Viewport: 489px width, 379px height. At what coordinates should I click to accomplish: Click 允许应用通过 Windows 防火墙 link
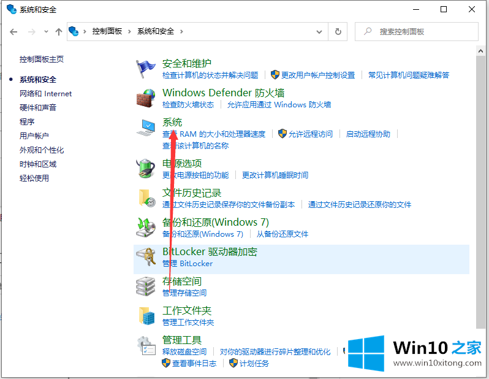click(279, 105)
